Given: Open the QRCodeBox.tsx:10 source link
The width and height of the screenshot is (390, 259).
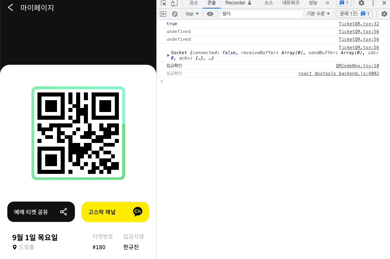Looking at the screenshot, I should coord(357,66).
